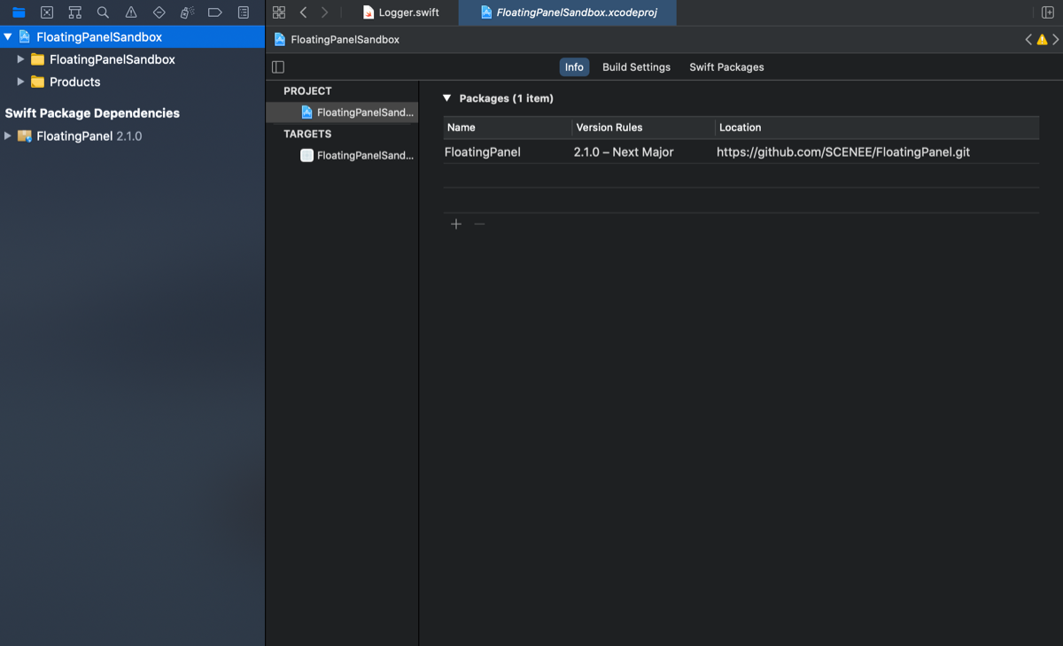
Task: Select the FloatingPanelSandbox project root row
Action: [x=133, y=37]
